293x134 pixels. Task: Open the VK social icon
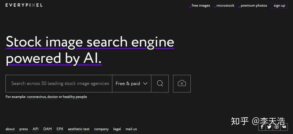(284, 127)
